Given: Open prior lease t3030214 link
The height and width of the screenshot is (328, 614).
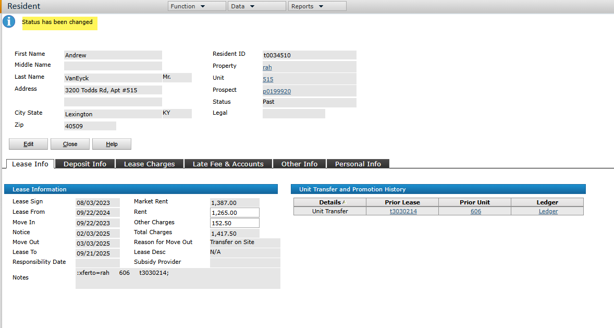Looking at the screenshot, I should 402,211.
